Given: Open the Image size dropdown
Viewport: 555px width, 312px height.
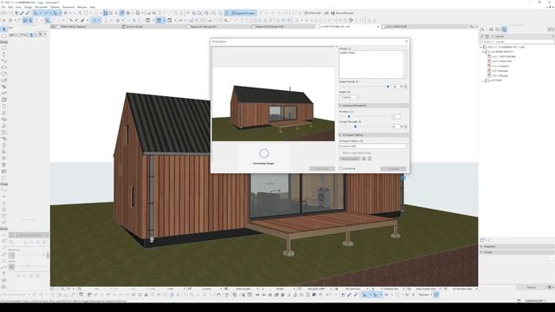Looking at the screenshot, I should pos(349,97).
